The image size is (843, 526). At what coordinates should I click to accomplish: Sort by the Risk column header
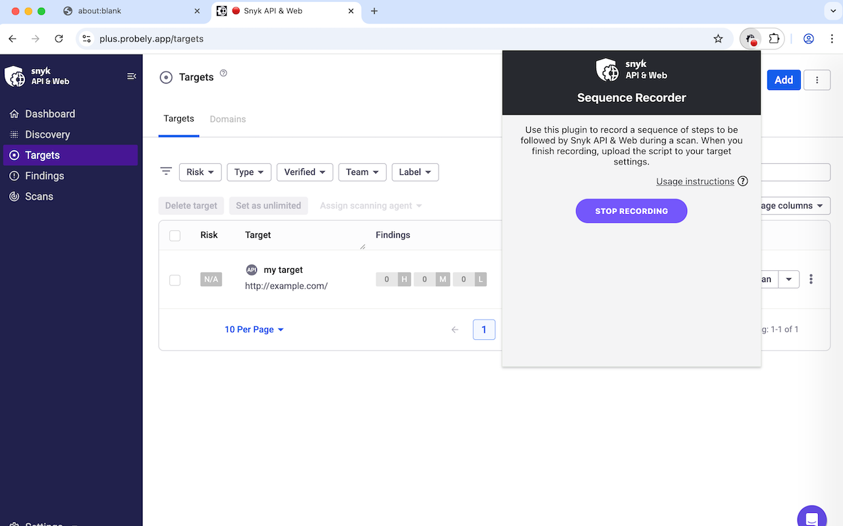click(x=209, y=235)
